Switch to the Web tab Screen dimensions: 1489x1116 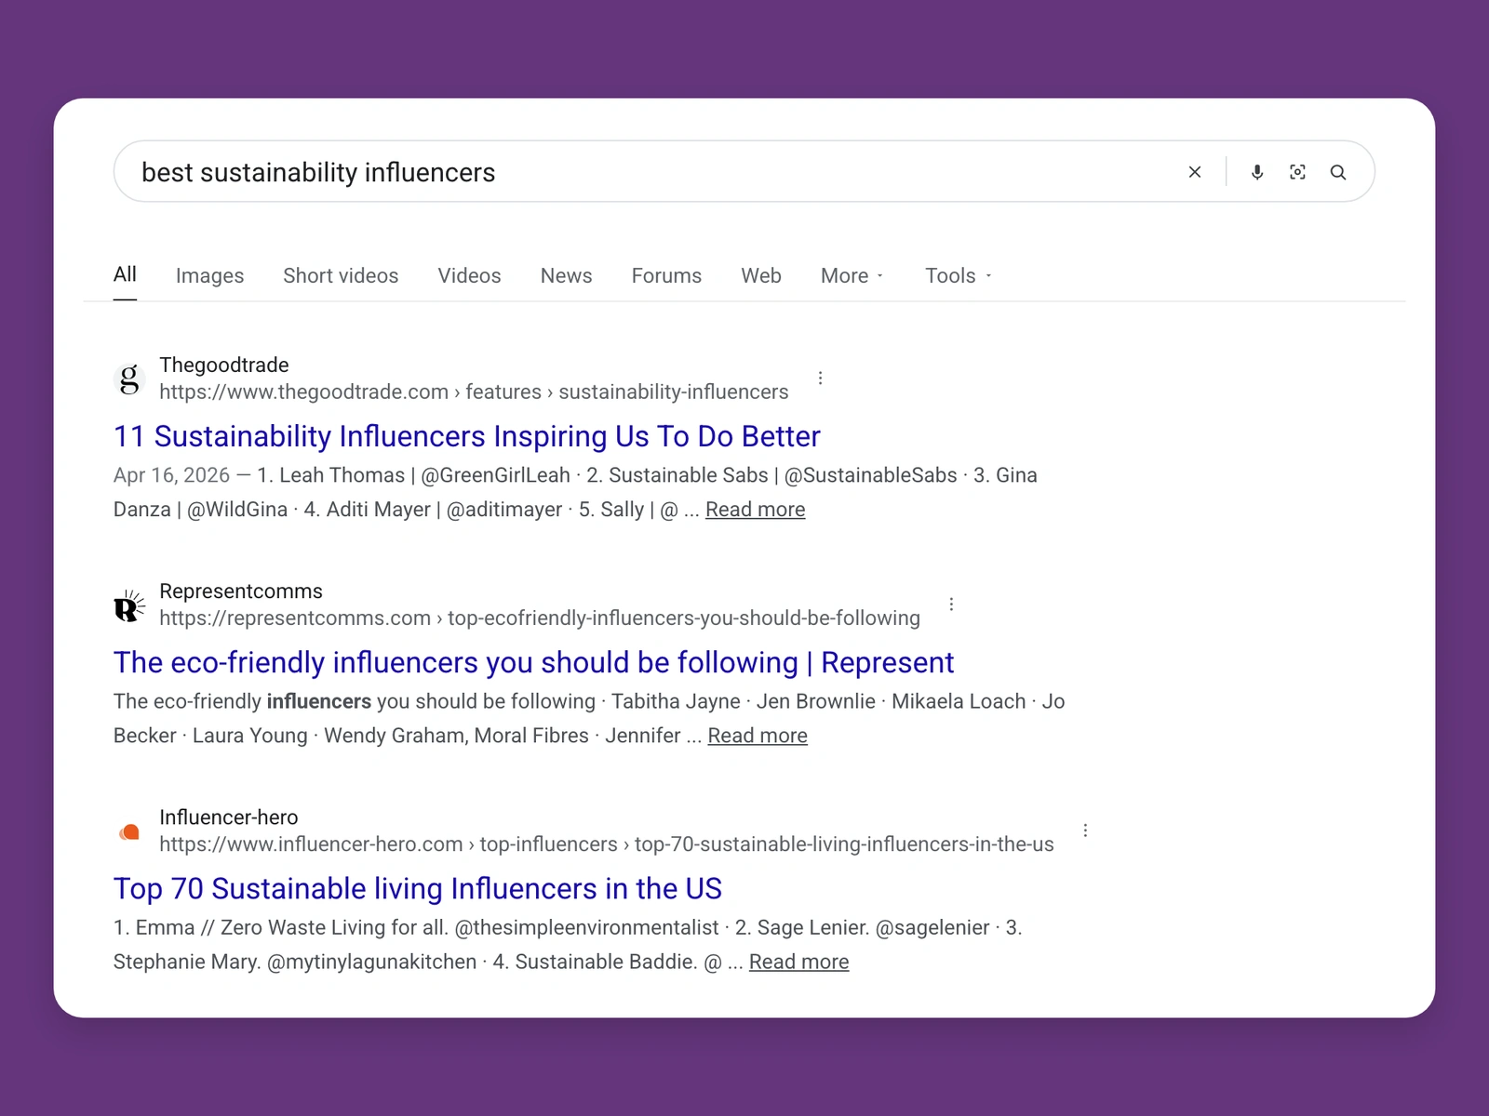click(761, 276)
